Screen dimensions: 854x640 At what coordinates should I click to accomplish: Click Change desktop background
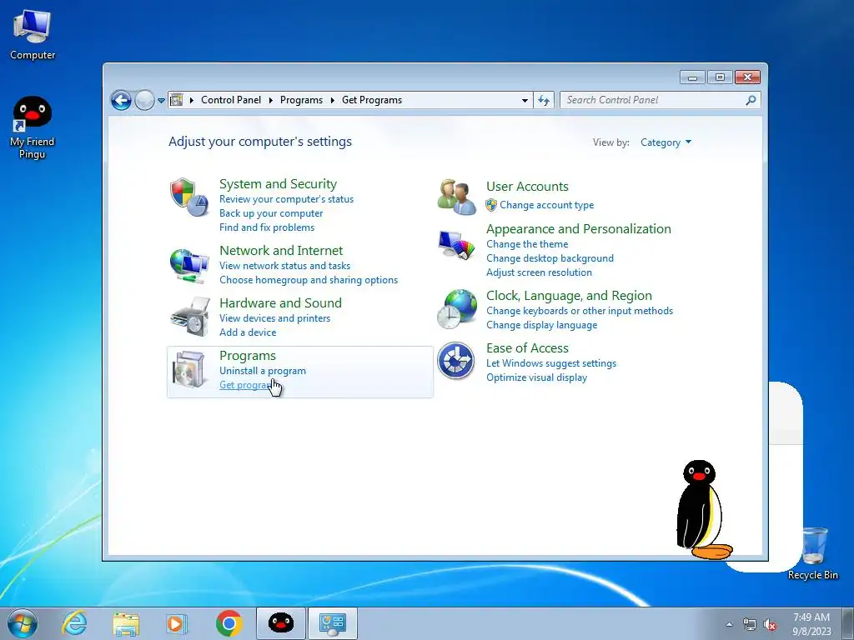point(550,258)
